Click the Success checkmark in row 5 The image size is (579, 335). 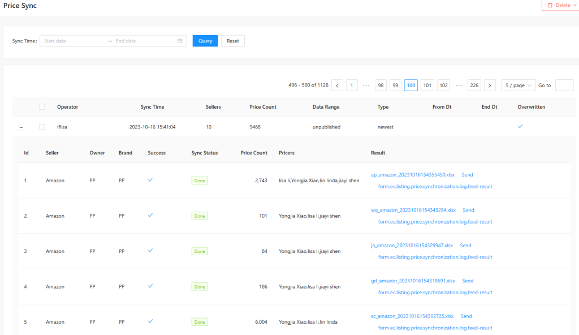[x=150, y=321]
